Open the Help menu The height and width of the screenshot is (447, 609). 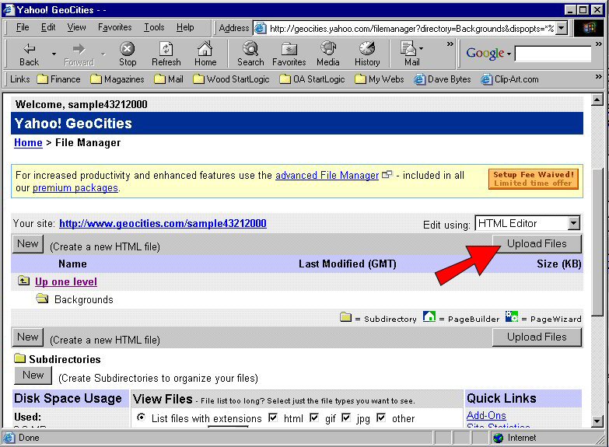coord(185,27)
